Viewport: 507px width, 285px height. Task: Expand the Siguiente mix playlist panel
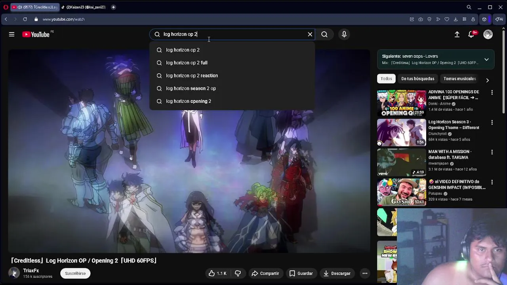486,59
